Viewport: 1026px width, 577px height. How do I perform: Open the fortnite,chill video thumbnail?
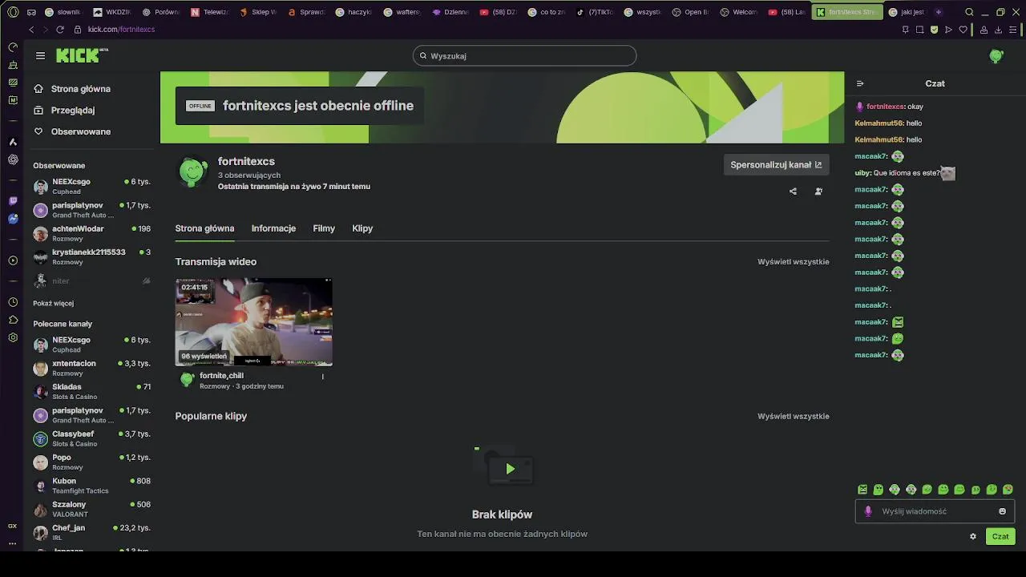pos(253,322)
